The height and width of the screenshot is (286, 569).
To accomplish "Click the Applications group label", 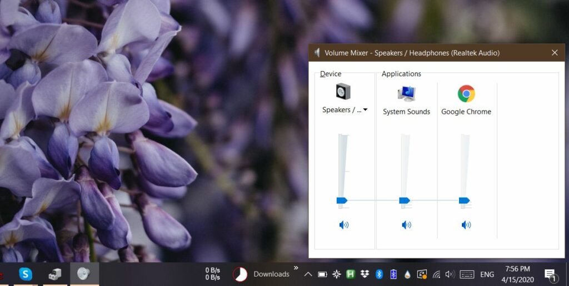I will (x=401, y=74).
